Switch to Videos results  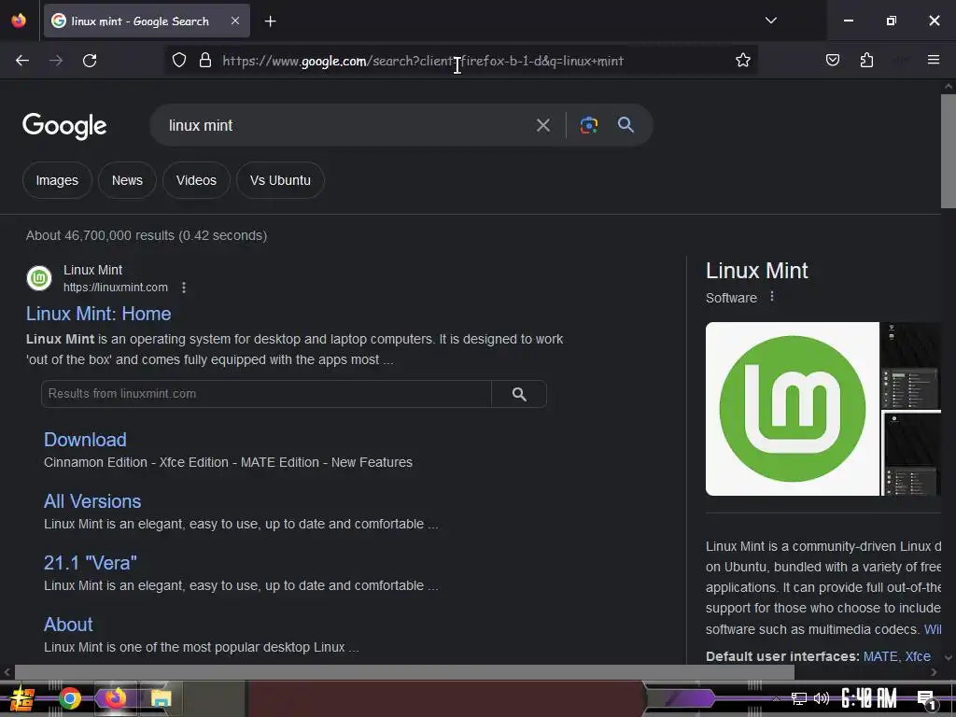click(196, 180)
